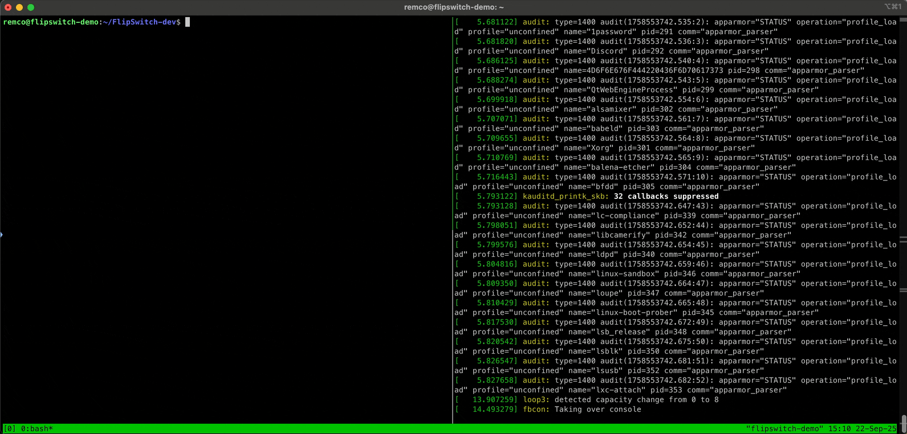This screenshot has height=434, width=907.
Task: Click the log text name="lsb_release"
Action: (609, 332)
